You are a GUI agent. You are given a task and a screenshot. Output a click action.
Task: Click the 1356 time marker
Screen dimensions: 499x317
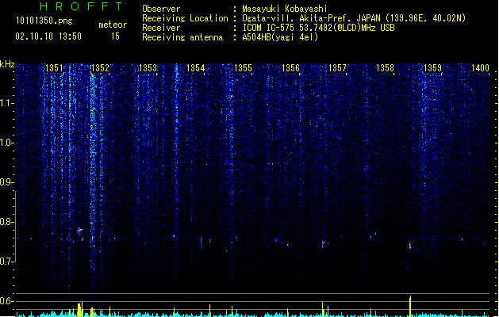290,68
